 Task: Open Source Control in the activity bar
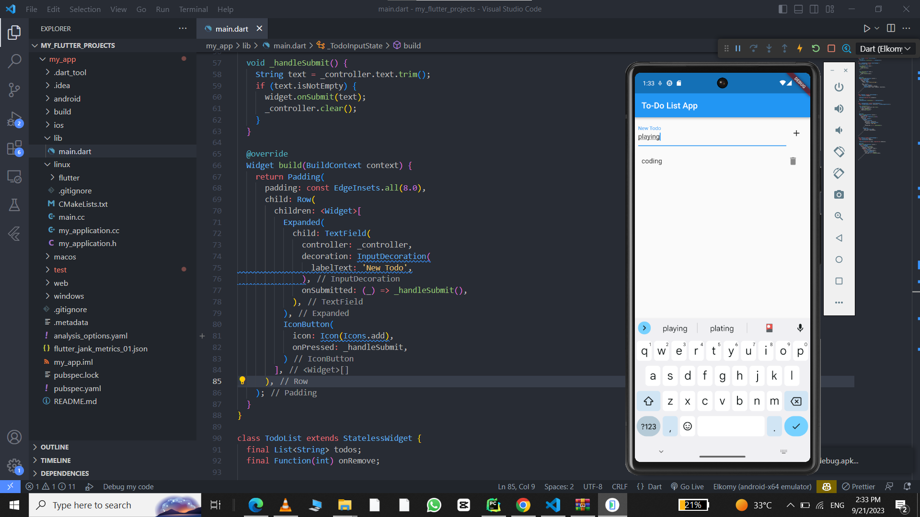click(x=14, y=90)
